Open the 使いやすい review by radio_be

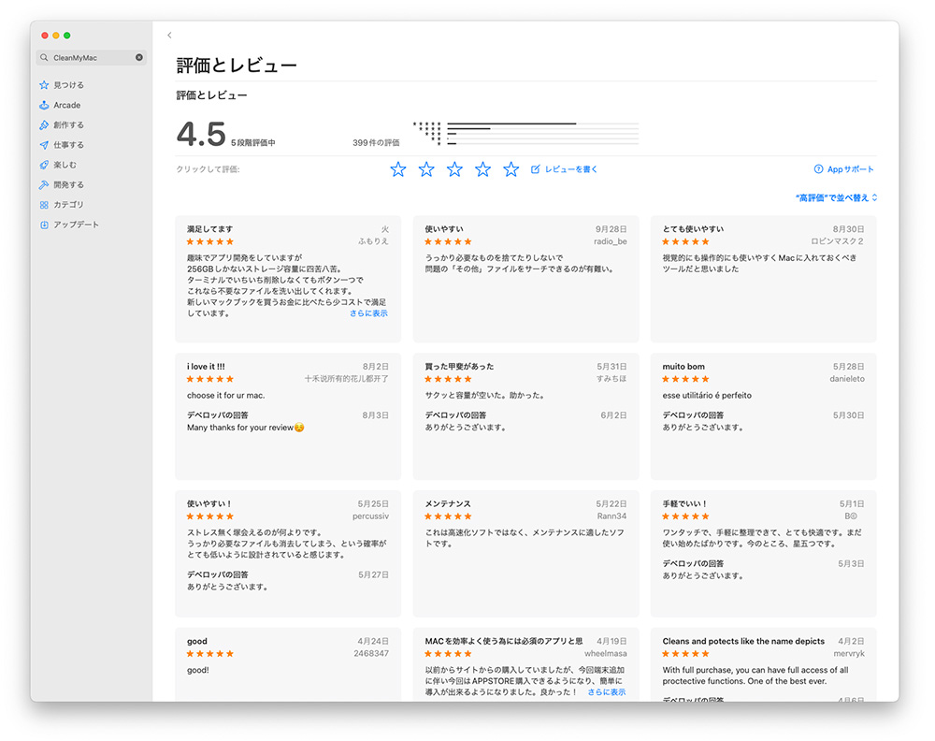tap(525, 279)
